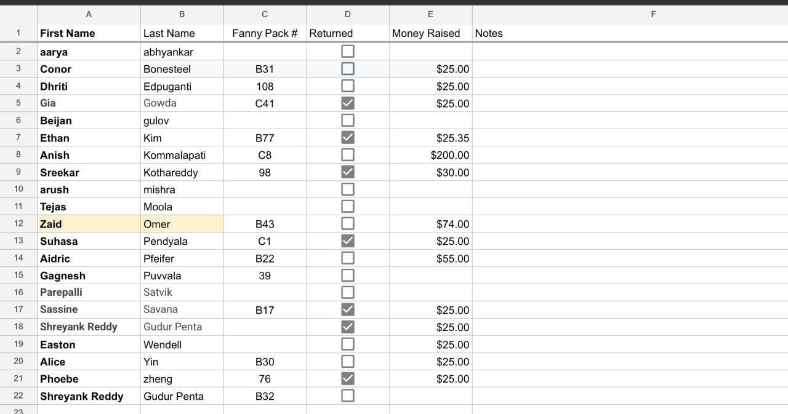Select the cell containing "Kothareddy"
788x414 pixels.
click(182, 172)
